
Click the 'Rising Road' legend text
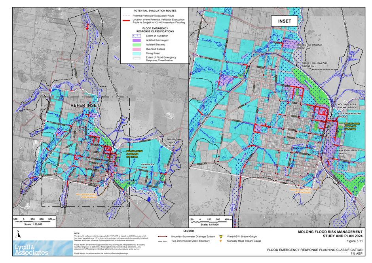[152, 53]
